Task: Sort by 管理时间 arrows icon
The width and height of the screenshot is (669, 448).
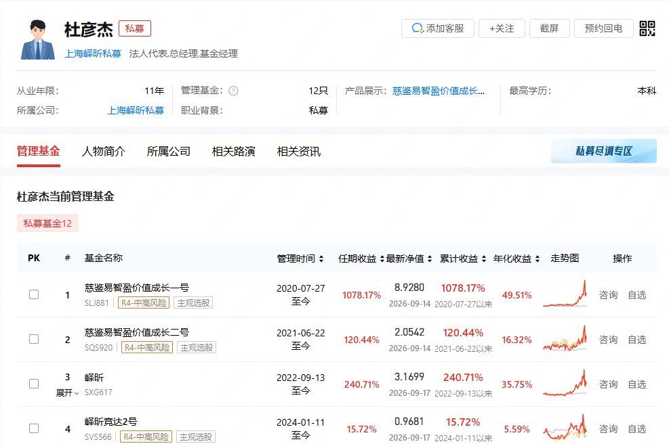Action: (x=321, y=259)
